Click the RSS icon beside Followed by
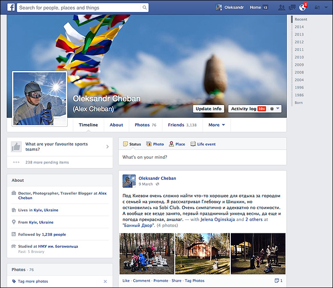 tap(13, 234)
